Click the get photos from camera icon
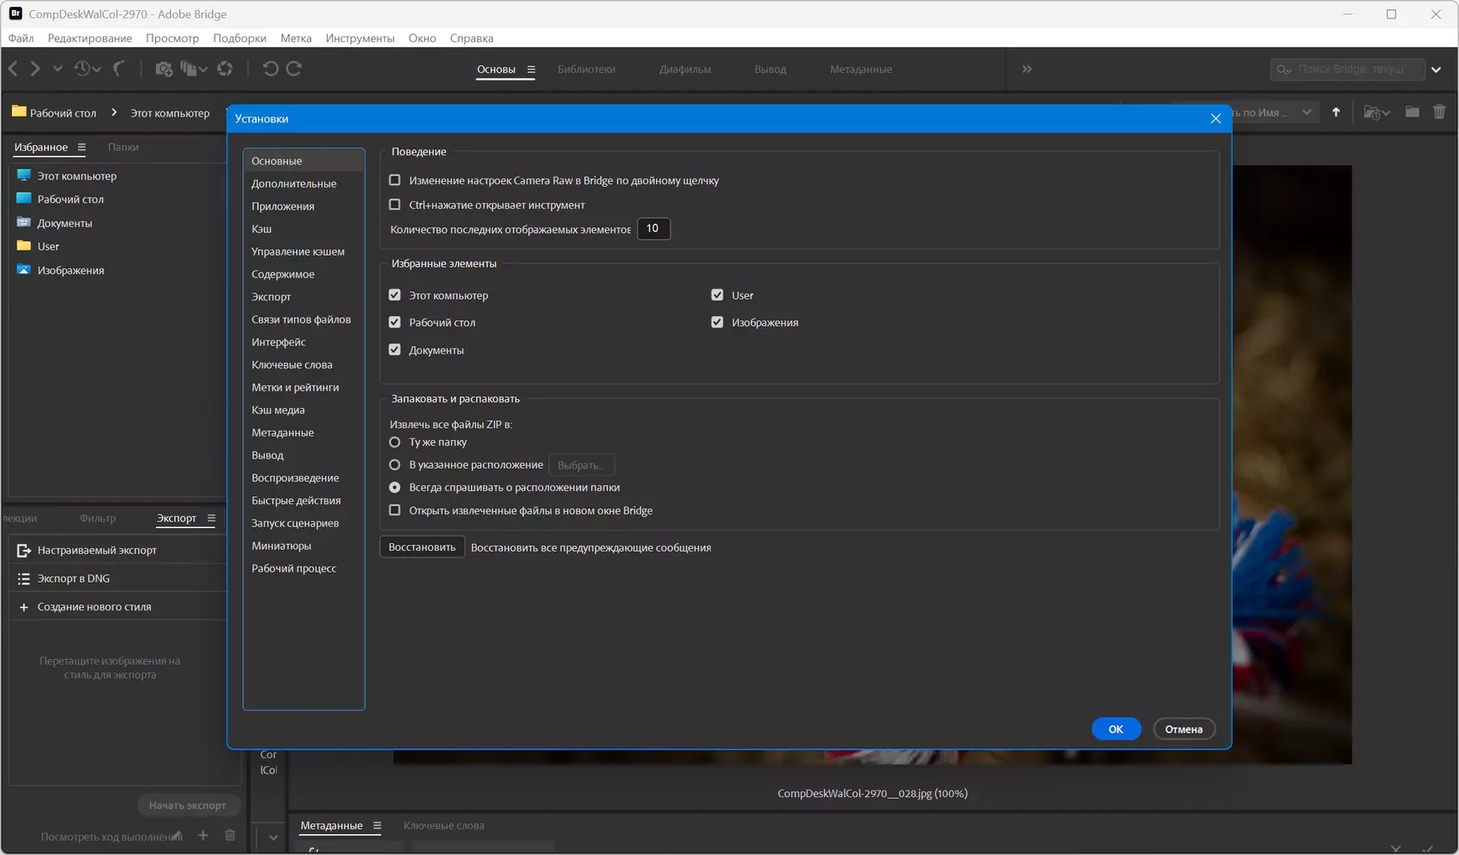The height and width of the screenshot is (855, 1459). click(x=164, y=69)
